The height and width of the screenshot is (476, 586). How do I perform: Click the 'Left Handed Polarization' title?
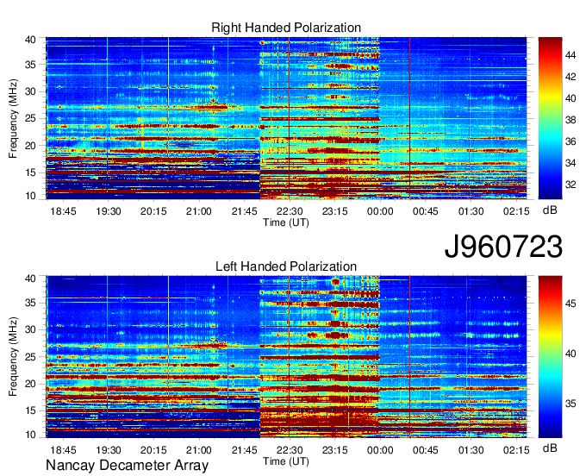(286, 266)
